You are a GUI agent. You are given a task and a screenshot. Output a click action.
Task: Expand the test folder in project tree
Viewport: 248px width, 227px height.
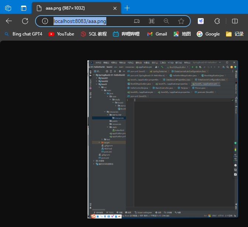[x=102, y=139]
